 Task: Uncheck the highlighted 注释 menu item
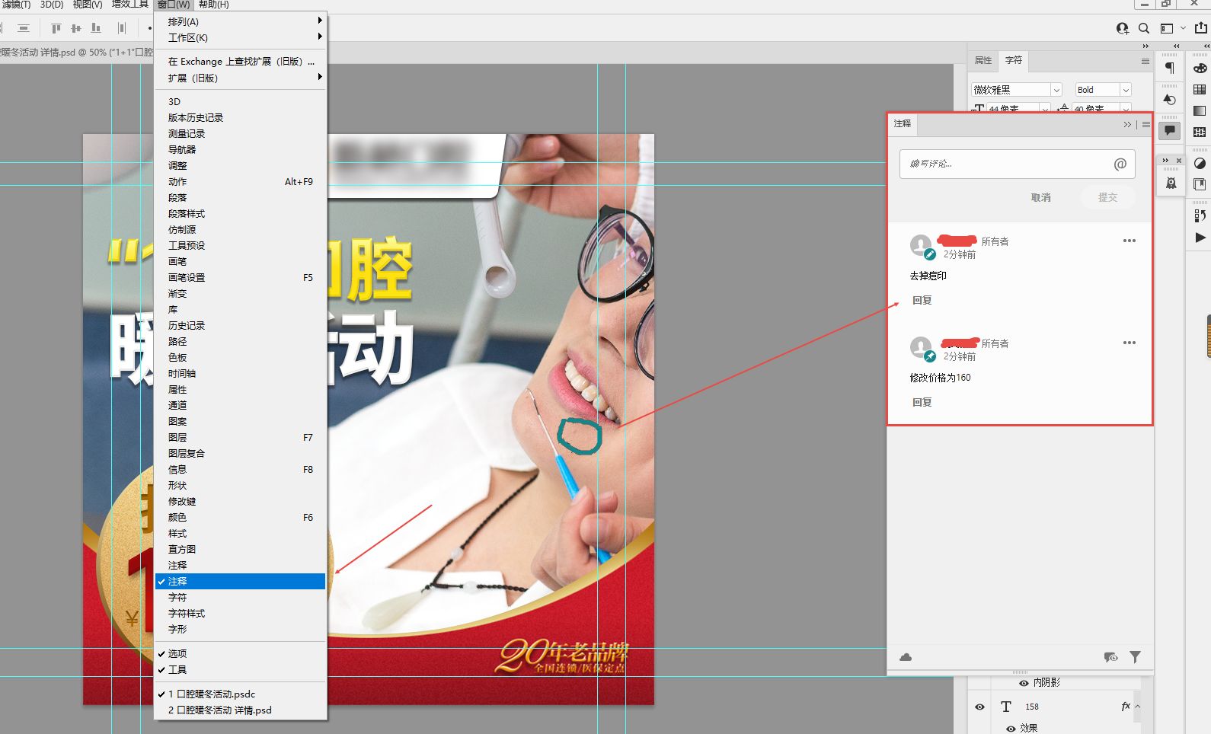(x=241, y=581)
